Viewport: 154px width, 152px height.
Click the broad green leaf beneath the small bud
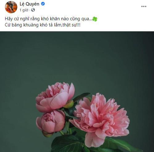[x=67, y=144]
